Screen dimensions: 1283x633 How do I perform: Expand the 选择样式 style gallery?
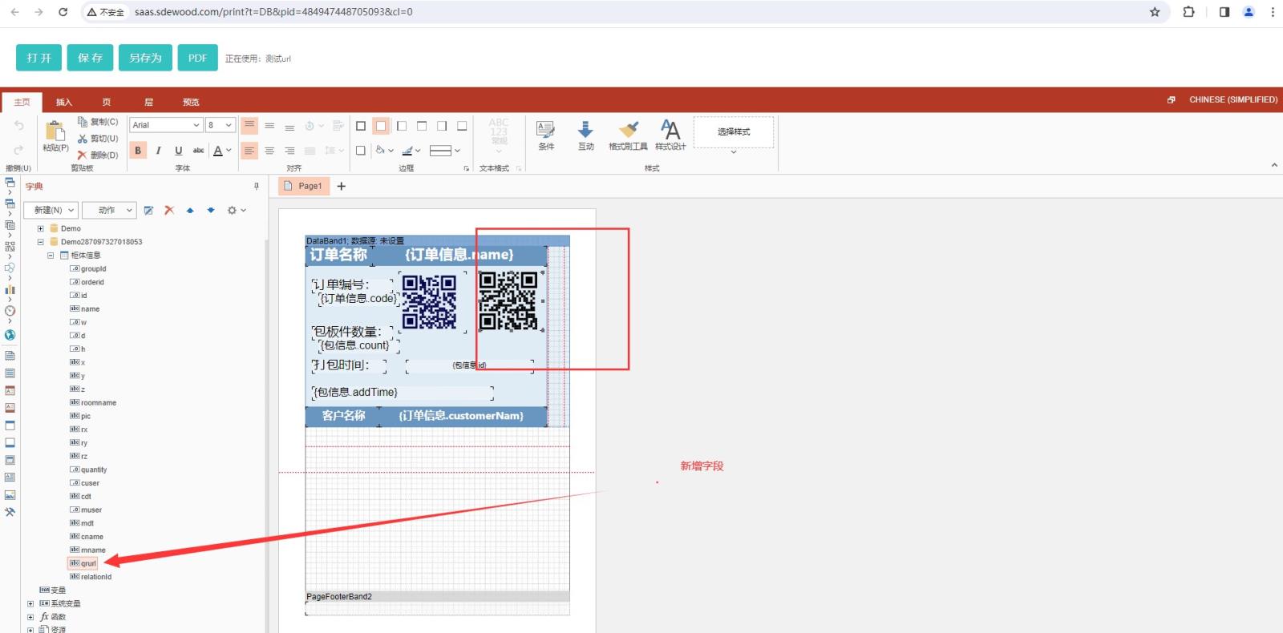point(733,151)
